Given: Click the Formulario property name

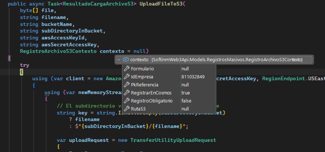Looking at the screenshot, I should (x=143, y=69).
